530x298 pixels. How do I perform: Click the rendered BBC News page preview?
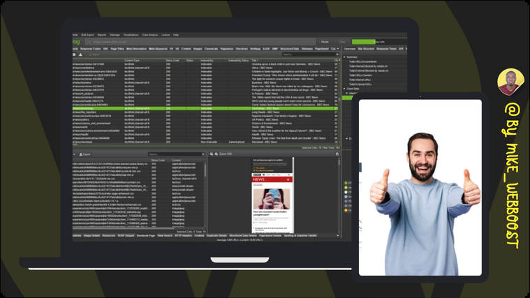click(x=273, y=195)
